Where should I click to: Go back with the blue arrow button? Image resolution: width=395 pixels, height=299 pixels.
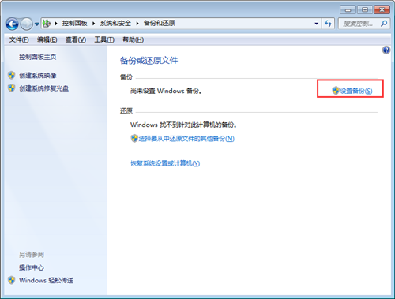[12, 24]
